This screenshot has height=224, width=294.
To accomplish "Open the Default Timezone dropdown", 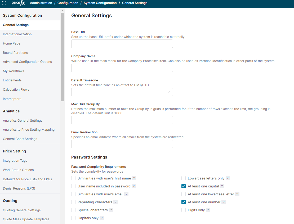I will (x=122, y=92).
